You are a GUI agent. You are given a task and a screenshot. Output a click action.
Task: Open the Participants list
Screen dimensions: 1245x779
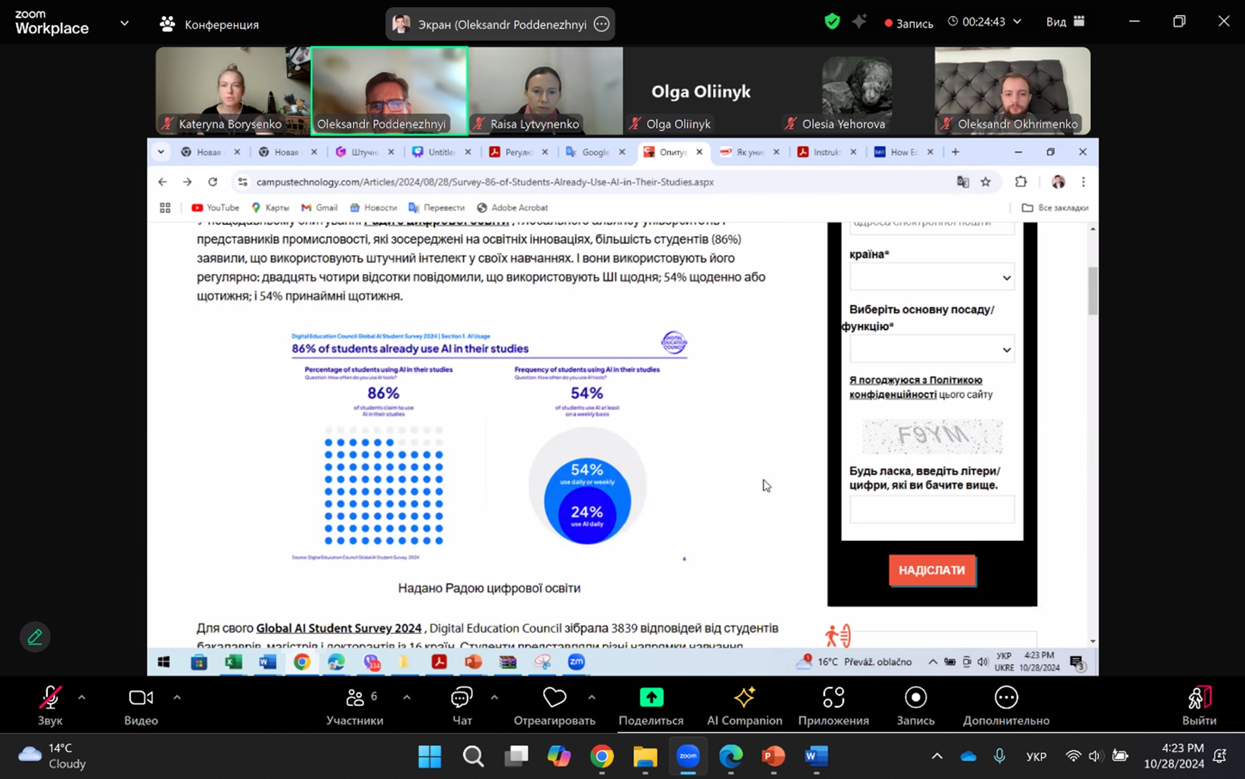(x=355, y=705)
